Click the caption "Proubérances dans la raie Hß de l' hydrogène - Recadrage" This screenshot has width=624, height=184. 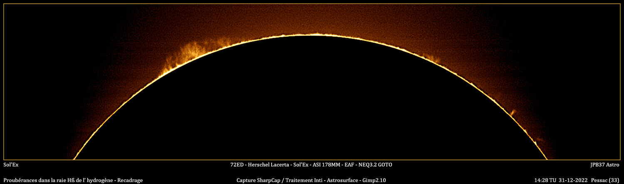pyautogui.click(x=73, y=180)
